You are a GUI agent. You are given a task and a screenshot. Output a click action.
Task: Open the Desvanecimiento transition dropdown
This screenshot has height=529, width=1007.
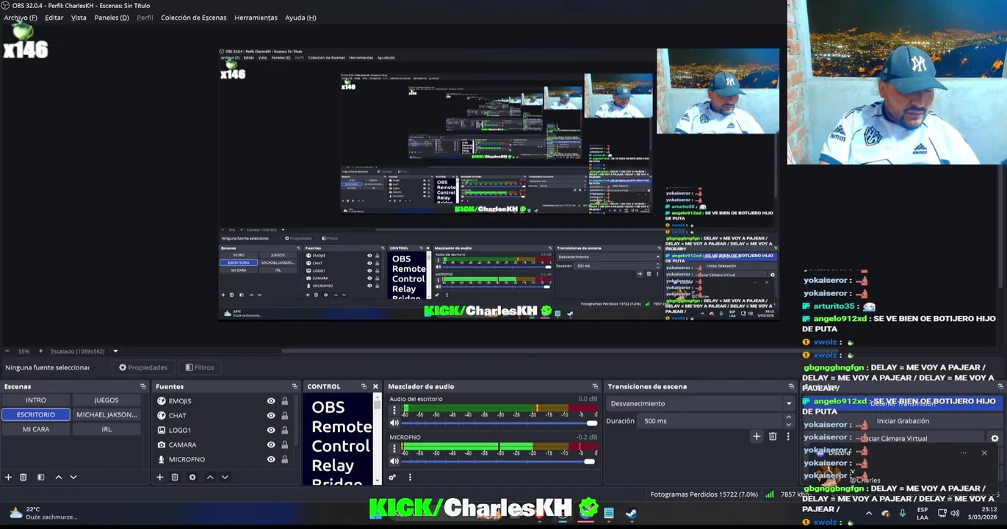click(701, 403)
